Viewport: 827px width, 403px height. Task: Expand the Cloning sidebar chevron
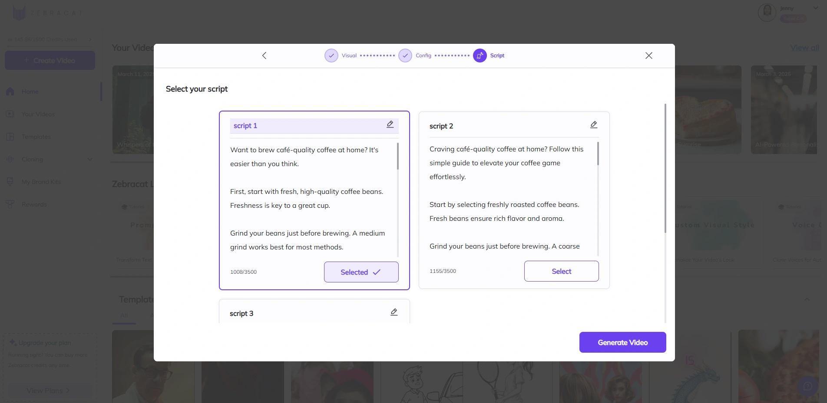coord(90,159)
